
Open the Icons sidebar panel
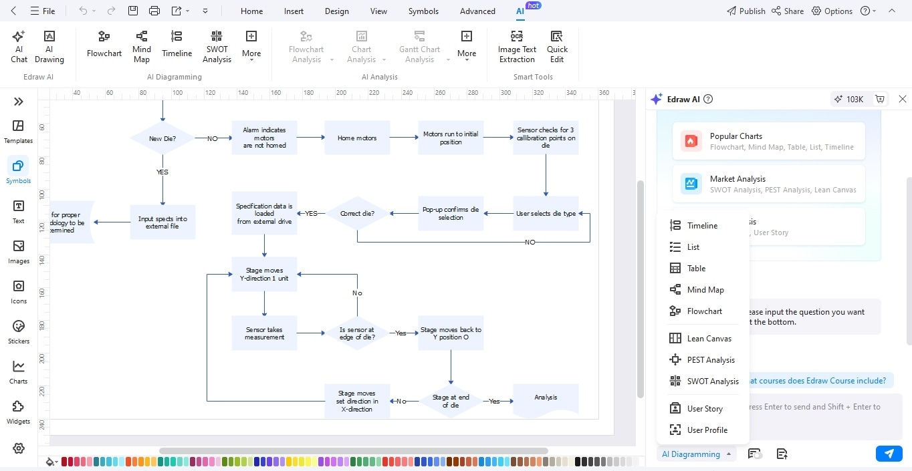pyautogui.click(x=18, y=292)
